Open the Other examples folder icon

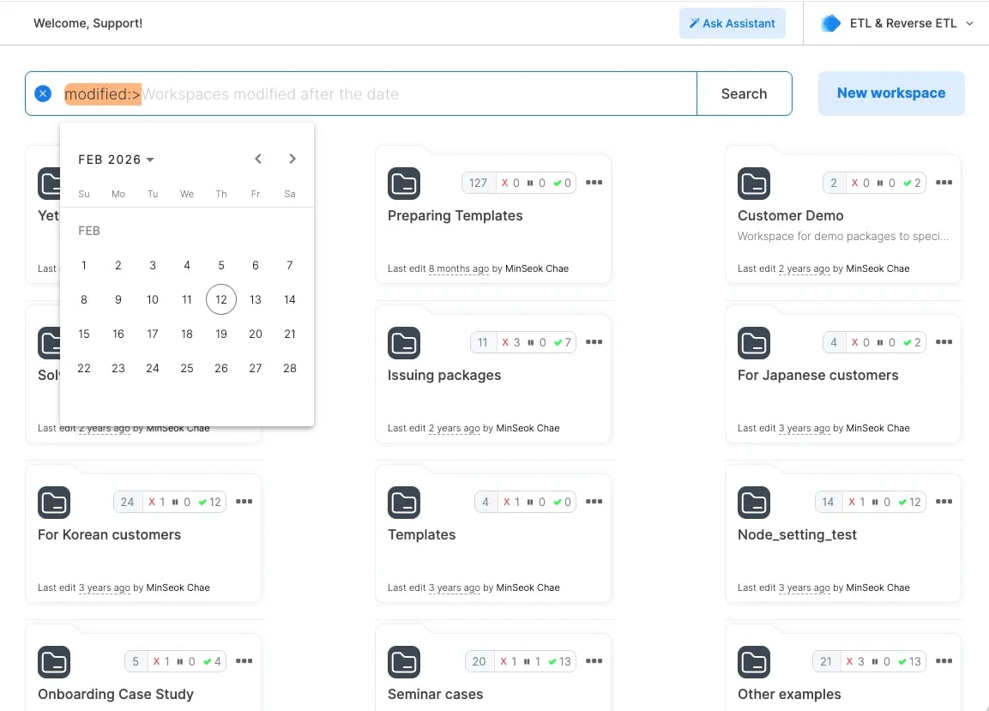point(754,662)
